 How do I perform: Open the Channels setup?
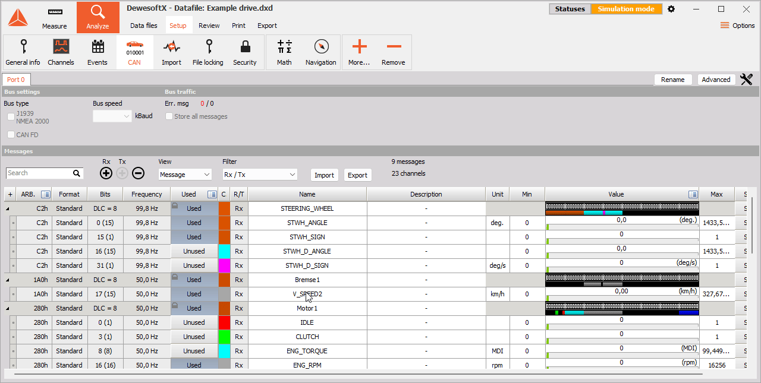(x=61, y=52)
